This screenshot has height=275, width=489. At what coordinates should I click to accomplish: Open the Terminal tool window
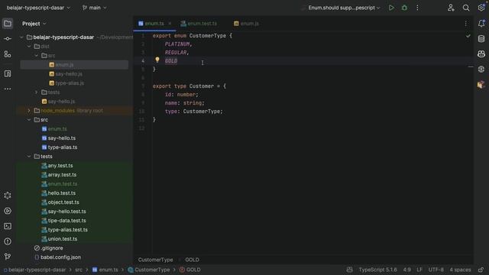8,226
